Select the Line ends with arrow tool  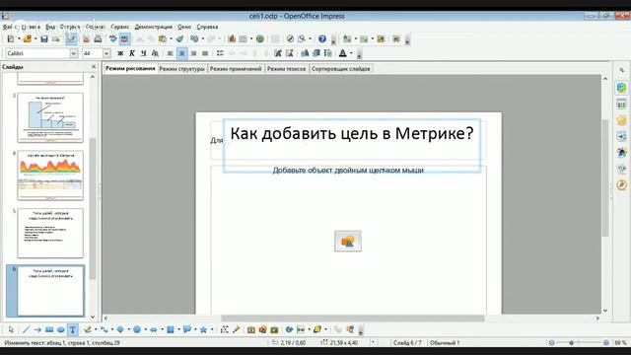pyautogui.click(x=37, y=330)
